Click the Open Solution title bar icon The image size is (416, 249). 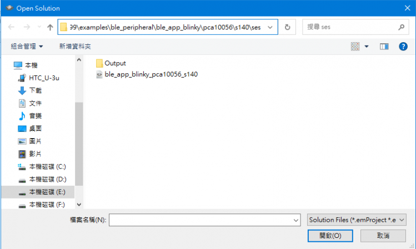9,8
